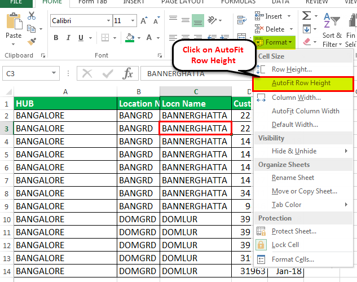Viewport: 357px width, 282px height.
Task: Open the FILE tab
Action: pyautogui.click(x=16, y=2)
